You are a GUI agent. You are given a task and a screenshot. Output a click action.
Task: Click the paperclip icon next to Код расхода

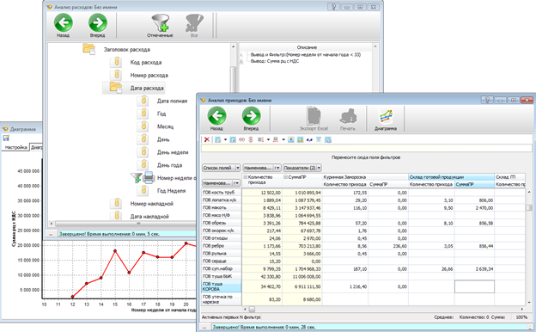coord(117,62)
